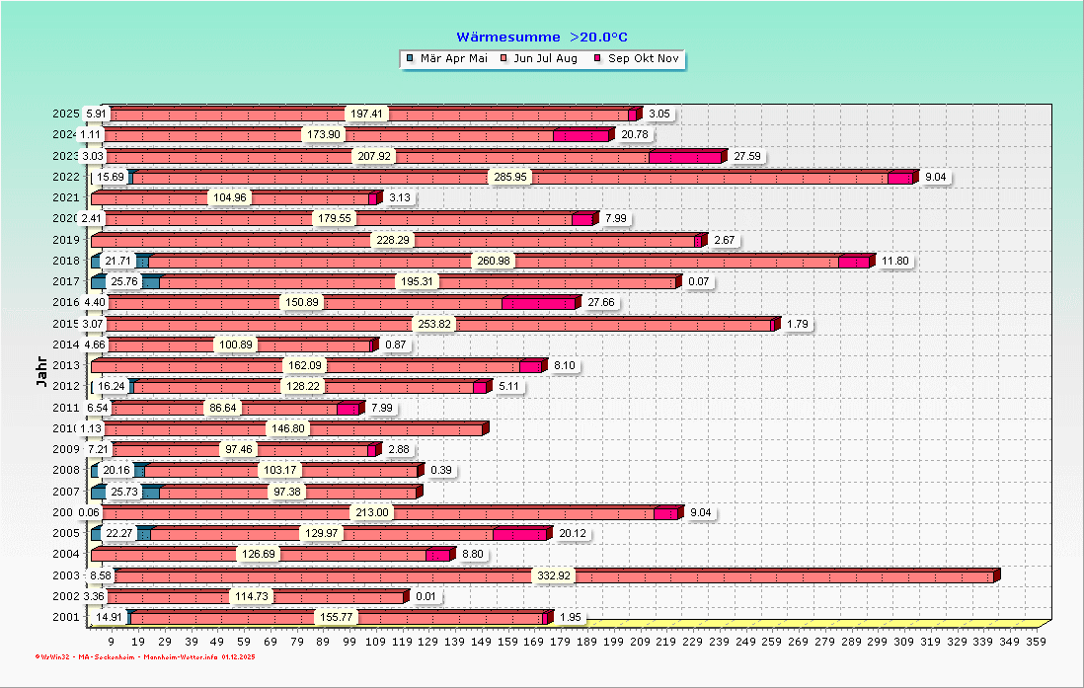
Task: Click the Sep Okt Nov legend swatch
Action: [597, 59]
